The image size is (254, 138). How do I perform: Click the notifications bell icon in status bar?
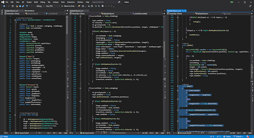[x=248, y=137]
